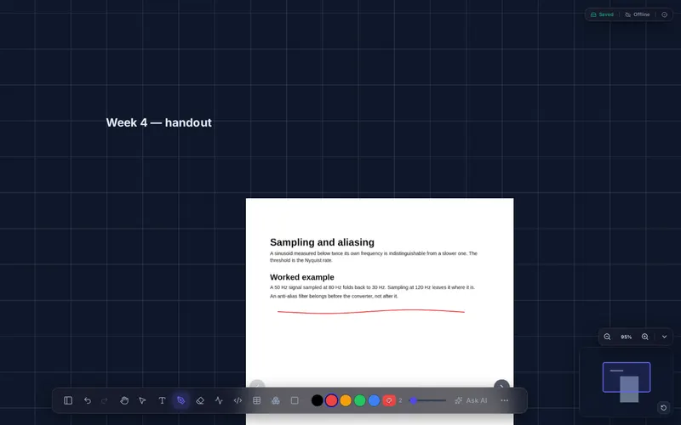The height and width of the screenshot is (425, 681).
Task: Select the Hand pan tool
Action: pos(124,400)
